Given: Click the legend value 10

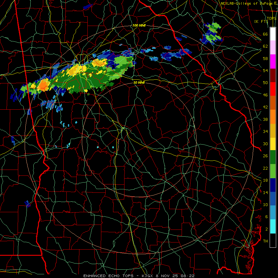Looking at the screenshot, I should [x=265, y=204].
